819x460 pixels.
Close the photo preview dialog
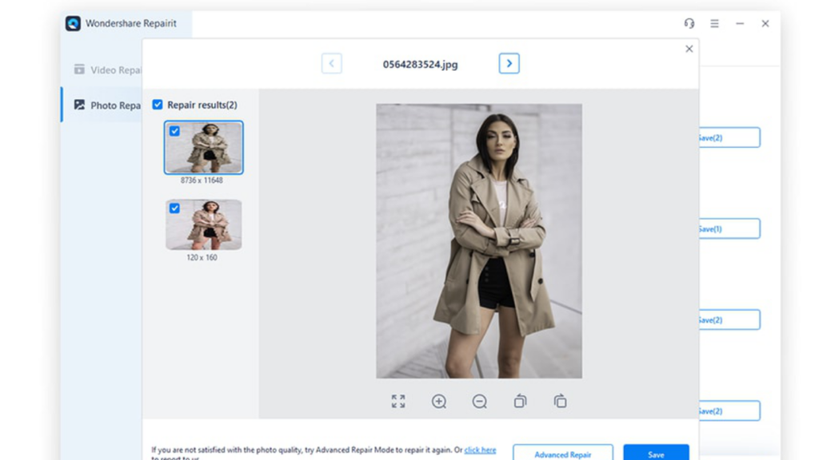point(689,49)
